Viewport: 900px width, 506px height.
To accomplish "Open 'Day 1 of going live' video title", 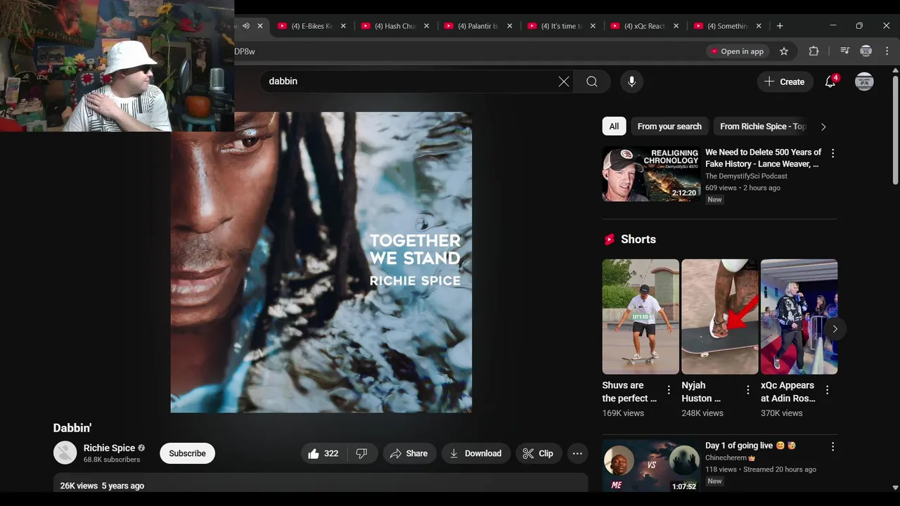I will click(750, 446).
